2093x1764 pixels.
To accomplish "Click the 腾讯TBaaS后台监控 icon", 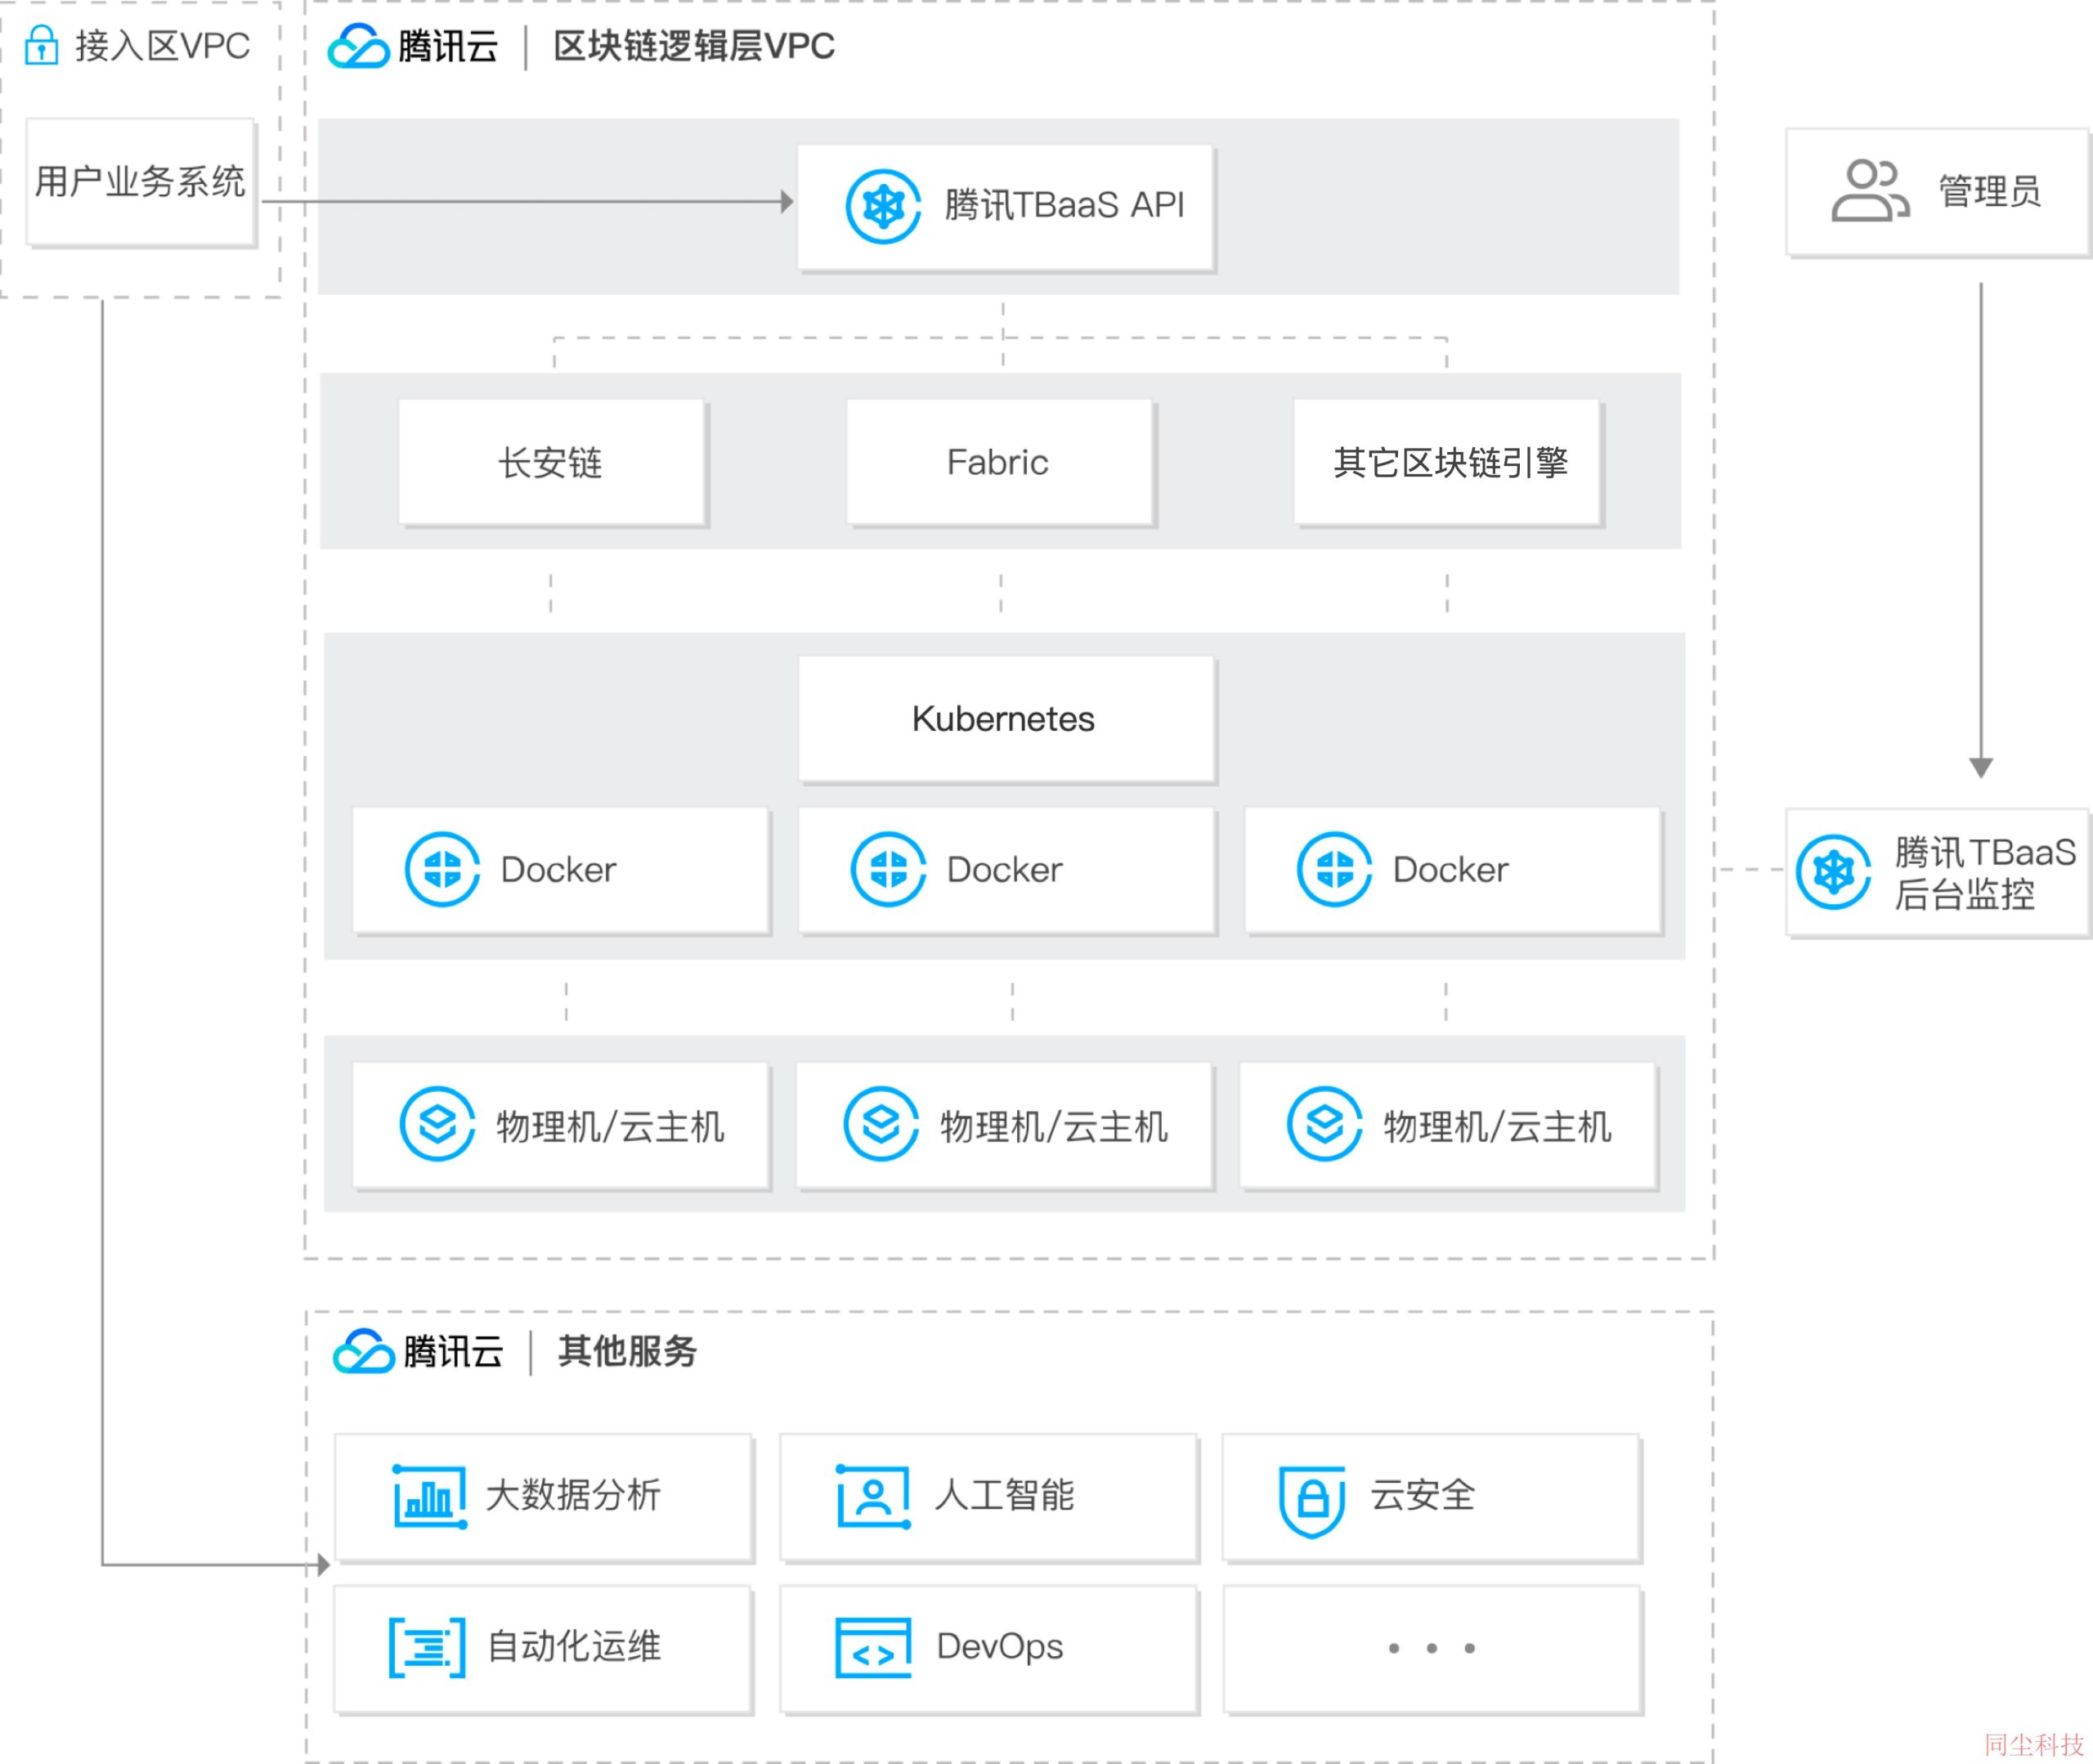I will [x=1833, y=872].
